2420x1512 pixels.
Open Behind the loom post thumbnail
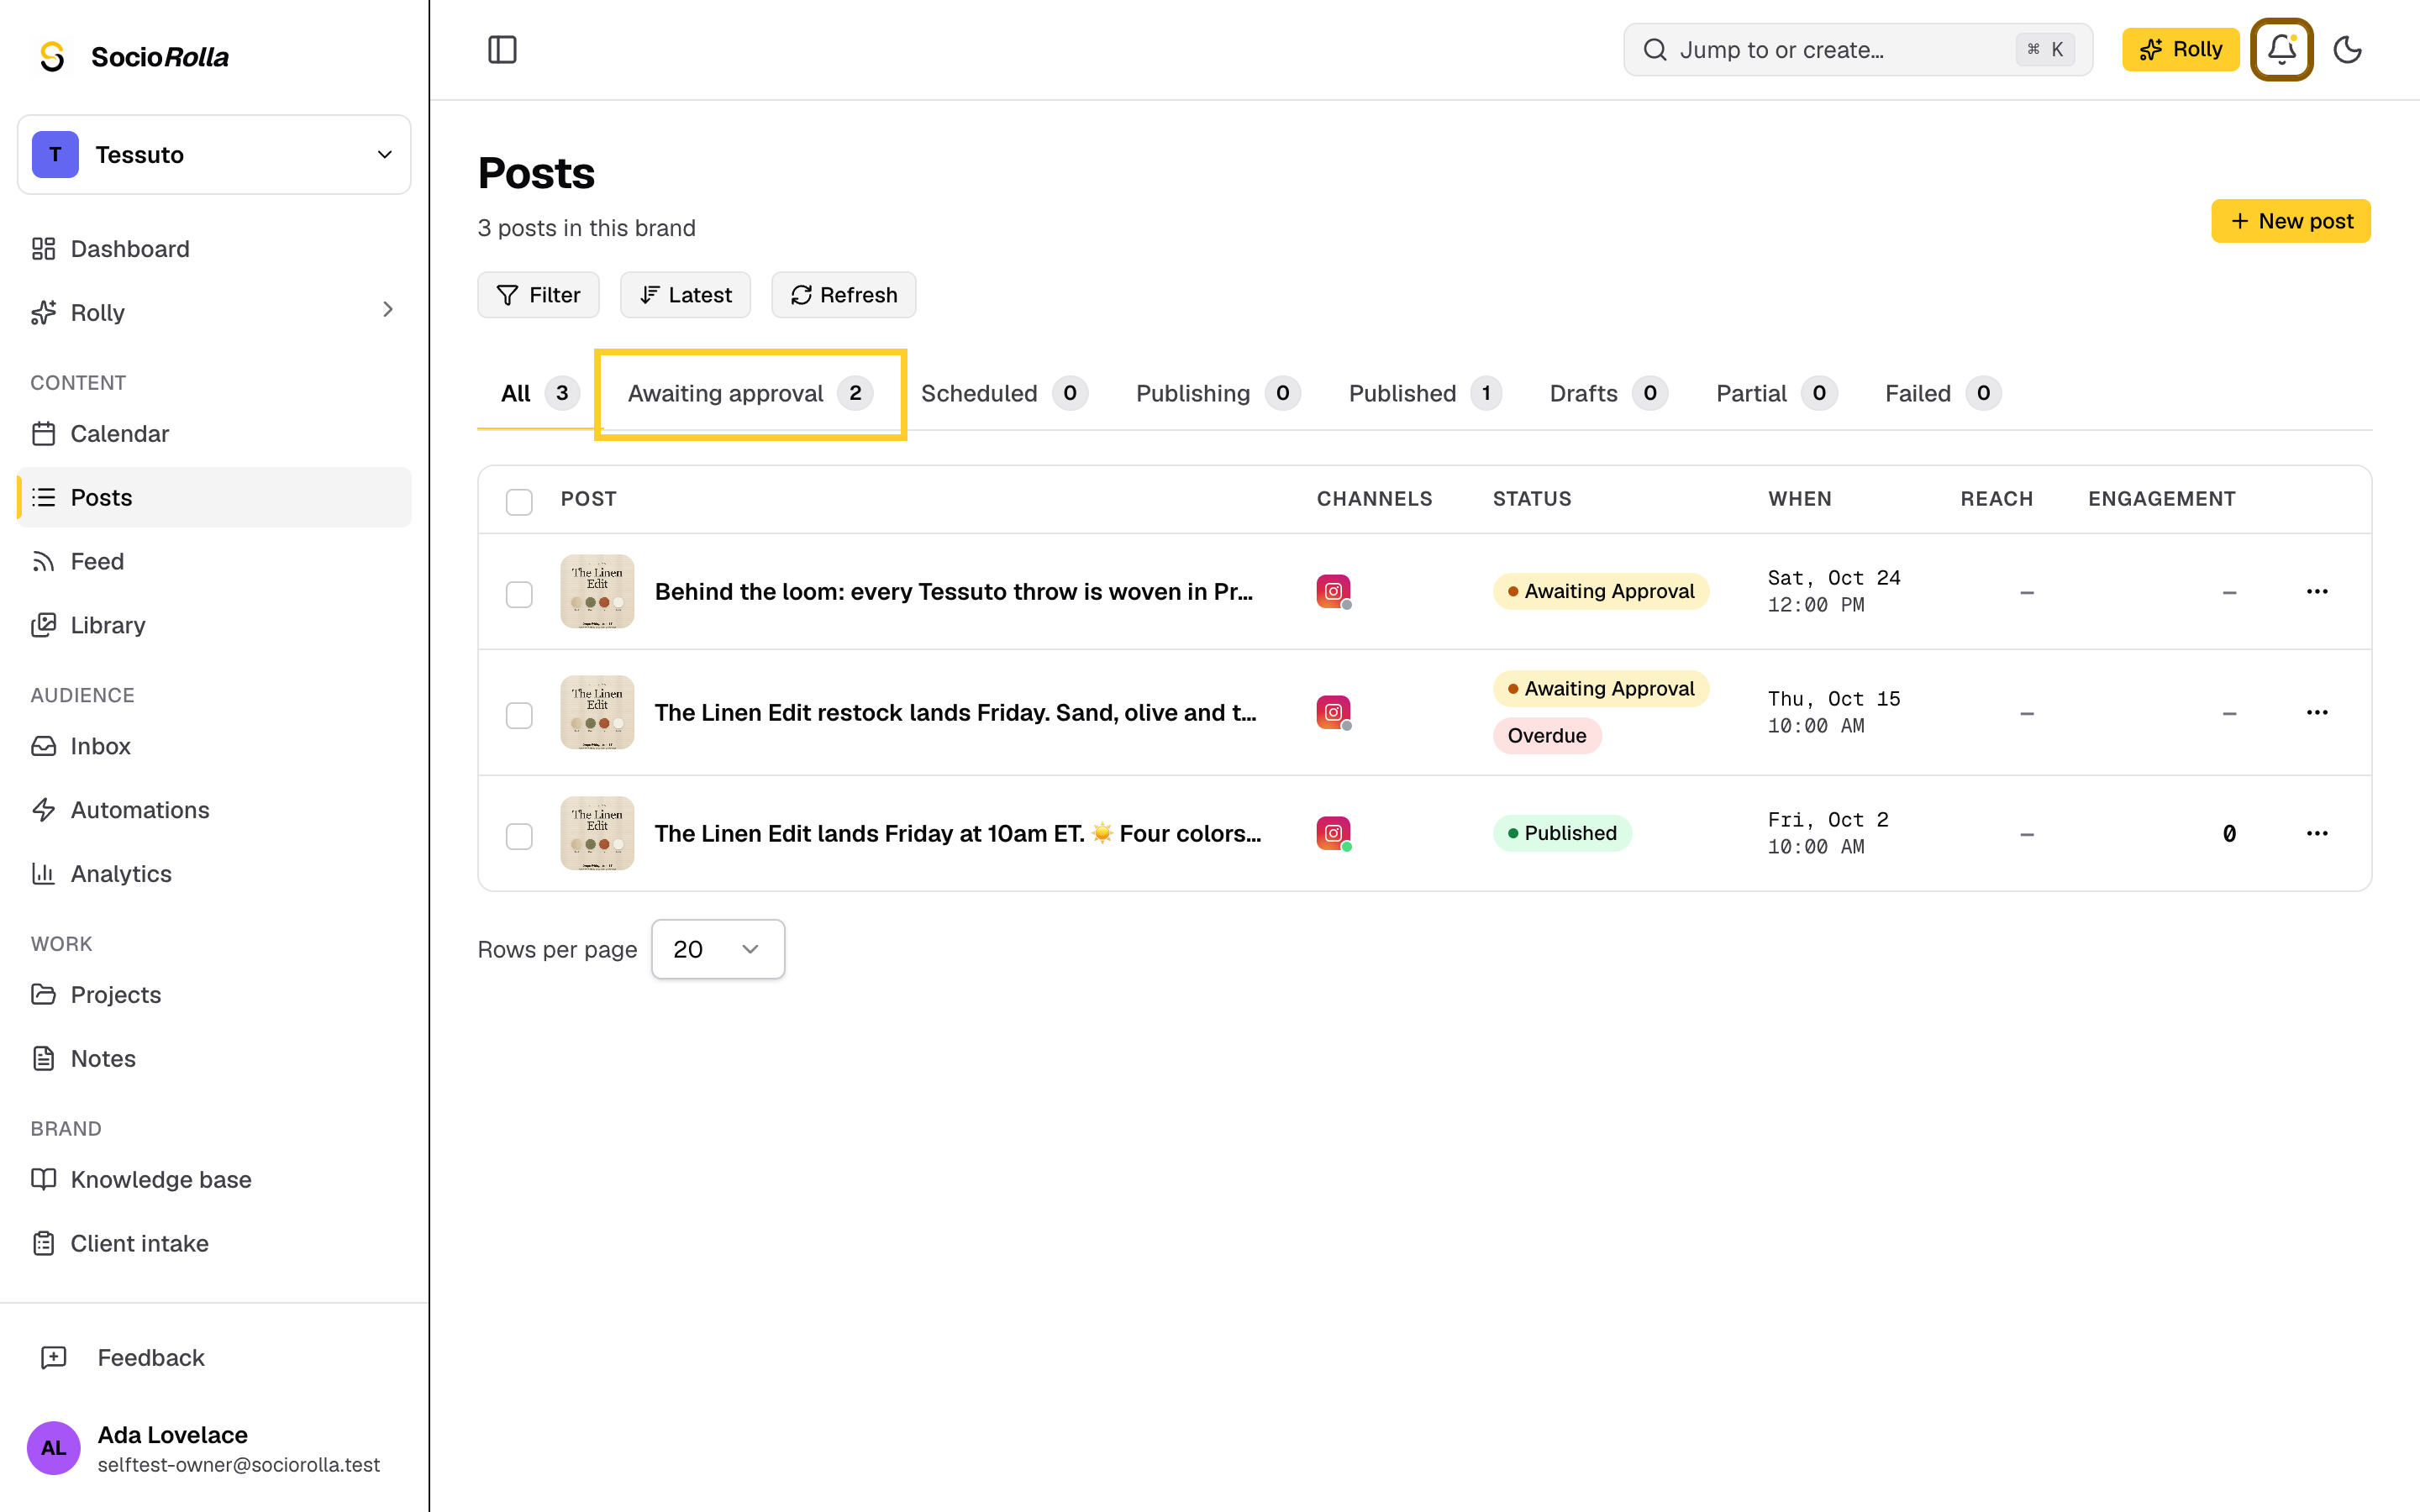(597, 591)
